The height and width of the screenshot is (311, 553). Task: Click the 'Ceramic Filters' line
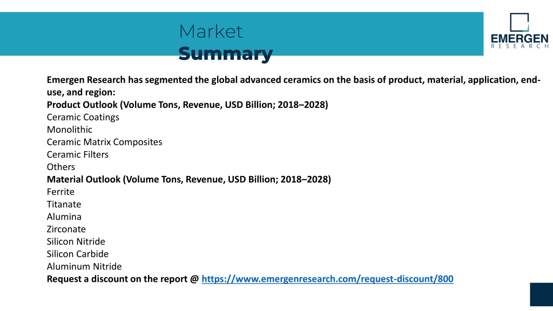pos(78,154)
